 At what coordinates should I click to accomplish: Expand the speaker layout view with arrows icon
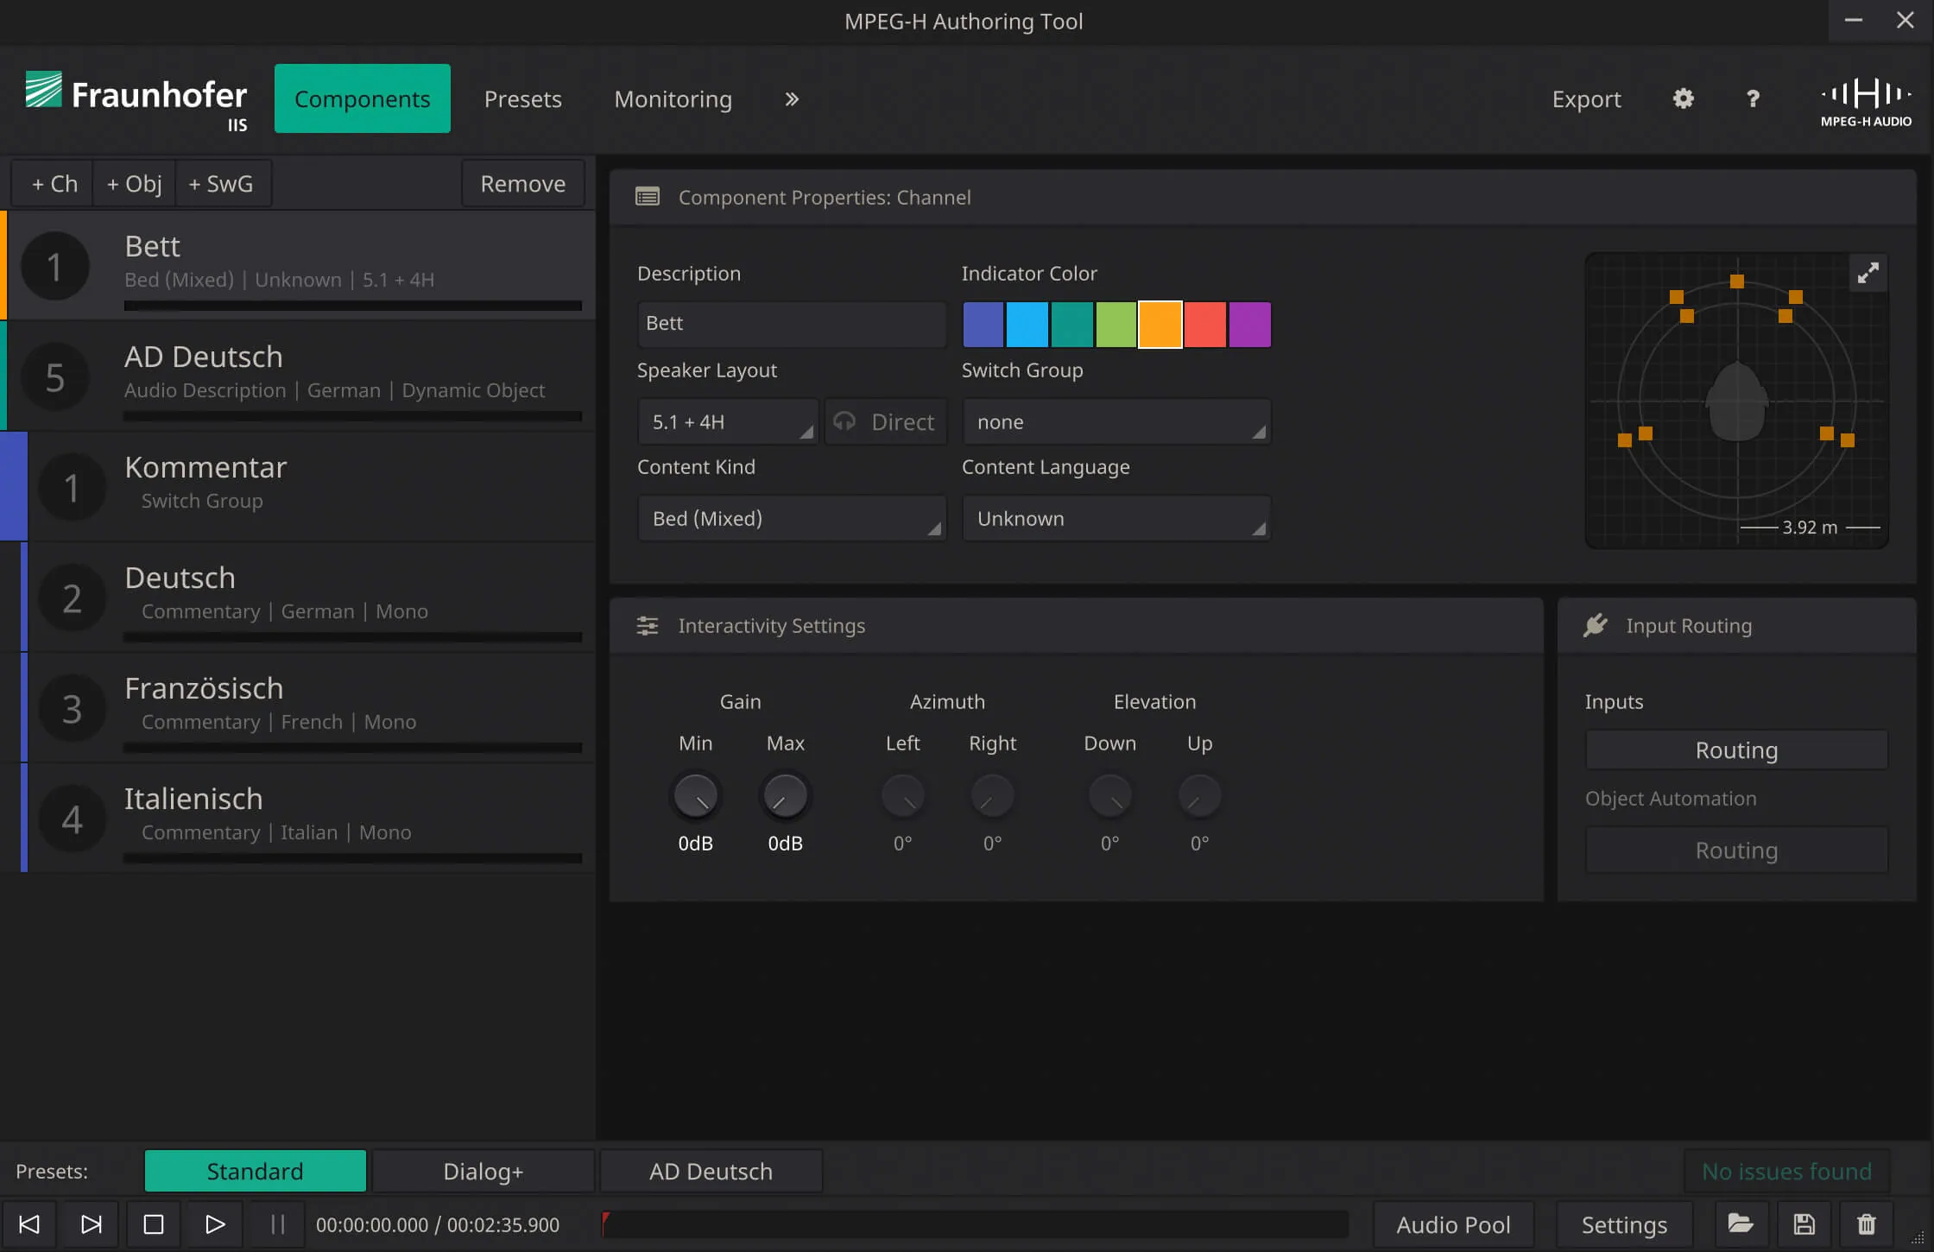tap(1868, 273)
